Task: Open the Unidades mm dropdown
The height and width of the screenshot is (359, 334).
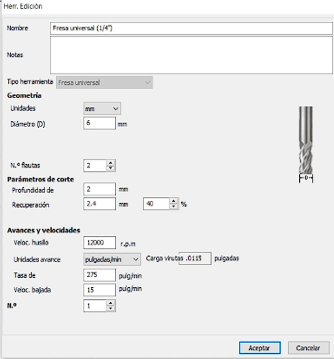Action: click(x=102, y=108)
